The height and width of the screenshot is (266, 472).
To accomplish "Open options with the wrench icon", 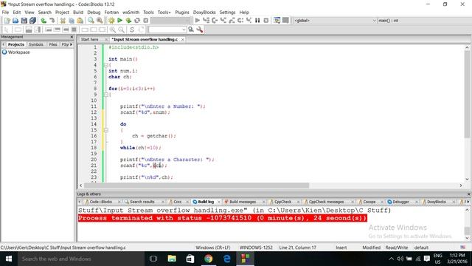I will (199, 30).
